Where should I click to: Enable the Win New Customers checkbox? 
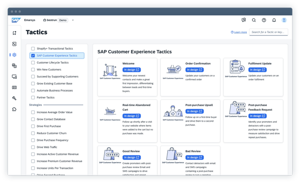click(33, 69)
